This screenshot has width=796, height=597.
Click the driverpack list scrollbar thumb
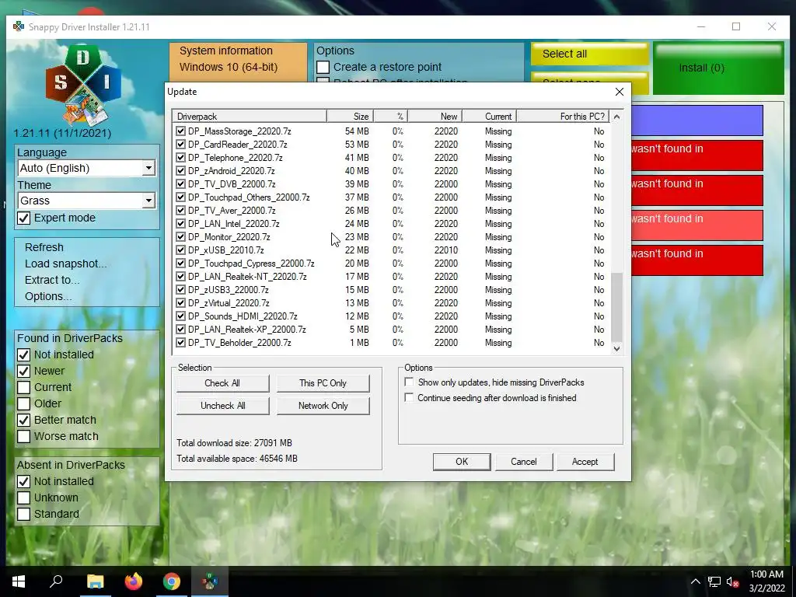[616, 306]
